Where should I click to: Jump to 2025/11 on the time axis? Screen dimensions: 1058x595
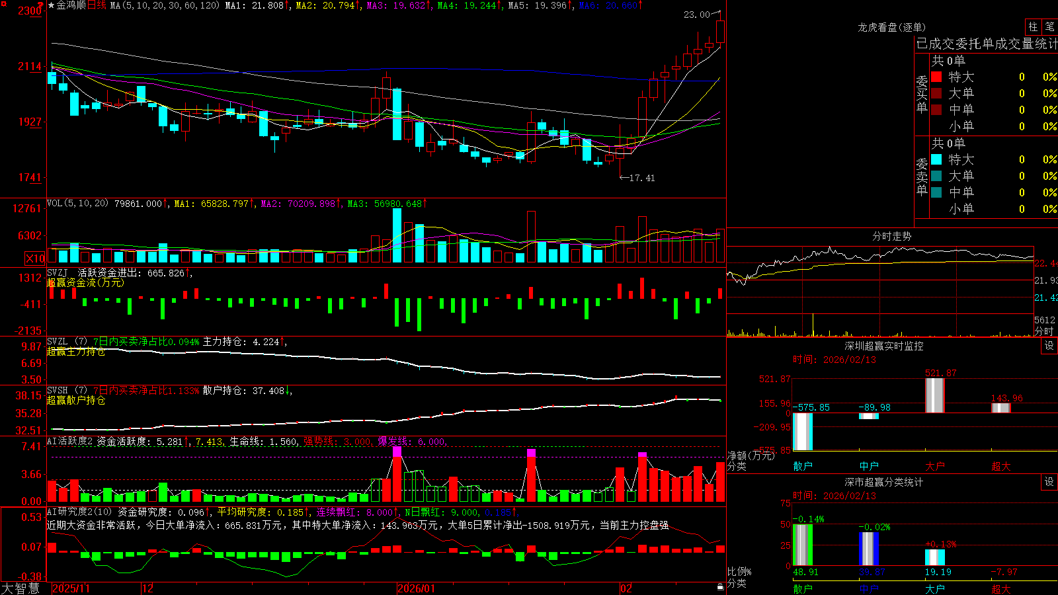pyautogui.click(x=71, y=588)
